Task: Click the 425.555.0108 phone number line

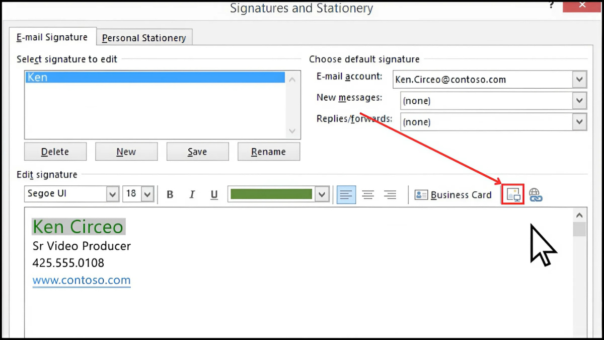Action: 68,263
